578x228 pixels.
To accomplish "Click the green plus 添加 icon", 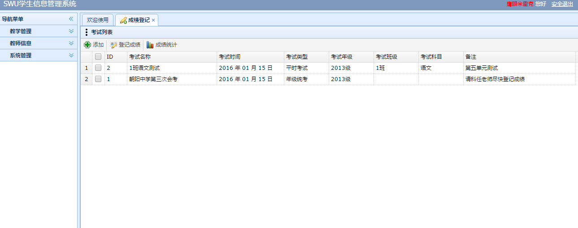I will point(87,45).
